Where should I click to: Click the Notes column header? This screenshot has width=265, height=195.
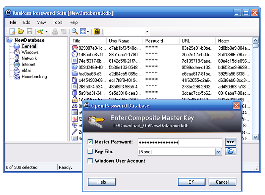pos(234,41)
